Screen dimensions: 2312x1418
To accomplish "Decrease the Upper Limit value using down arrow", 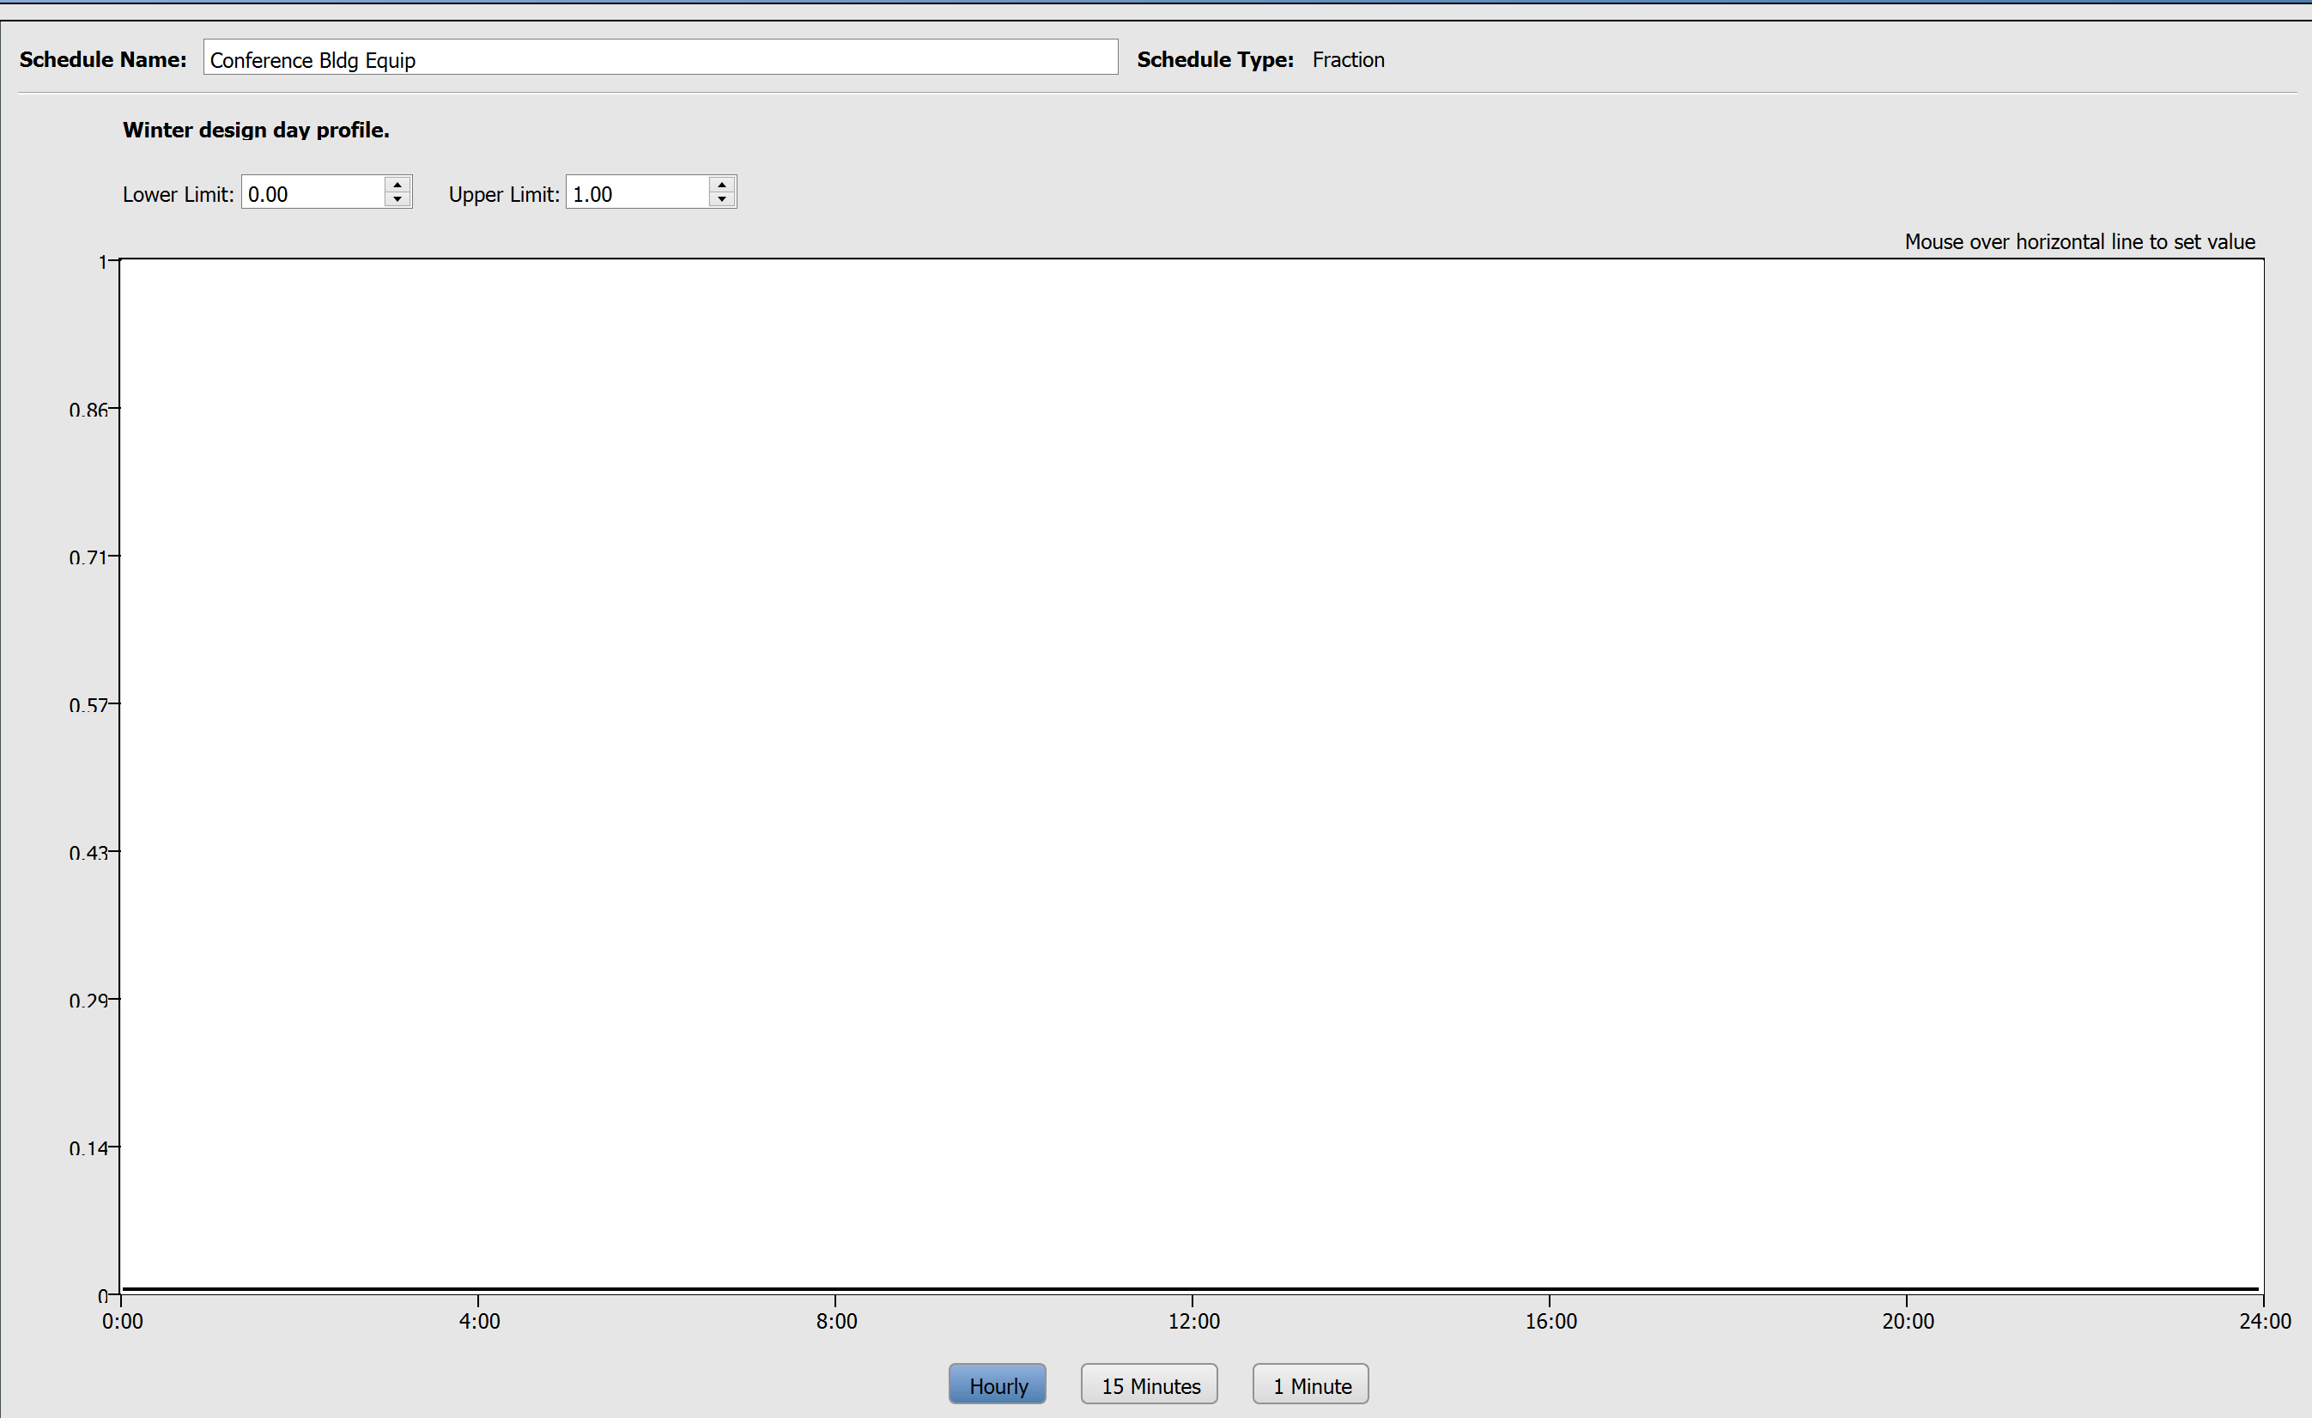I will (721, 199).
